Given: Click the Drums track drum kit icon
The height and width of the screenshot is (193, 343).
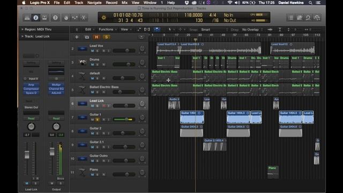Looking at the screenshot, I should click(82, 62).
